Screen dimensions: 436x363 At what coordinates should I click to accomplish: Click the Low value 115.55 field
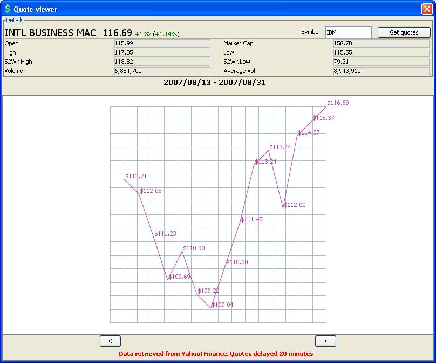[381, 52]
